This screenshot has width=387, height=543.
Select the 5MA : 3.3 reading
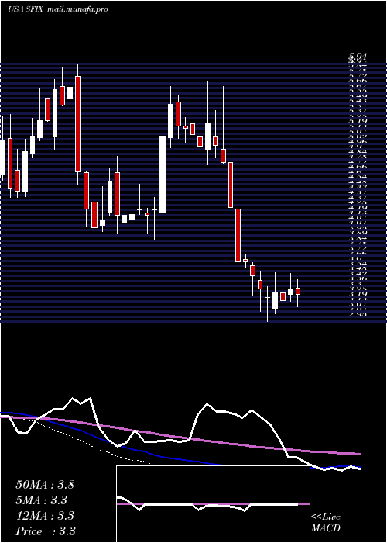41,500
